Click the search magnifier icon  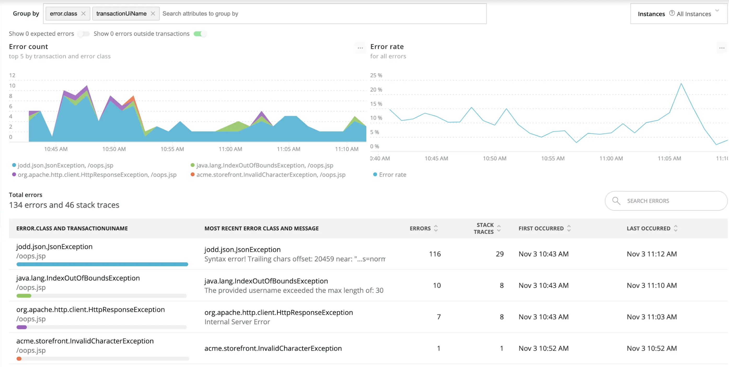click(x=616, y=201)
